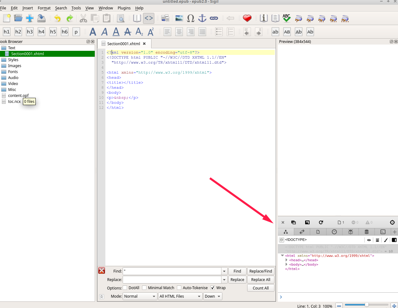Screen dimensions: 398x308
Task: Switch to Code View using the <> icon
Action: (149, 19)
